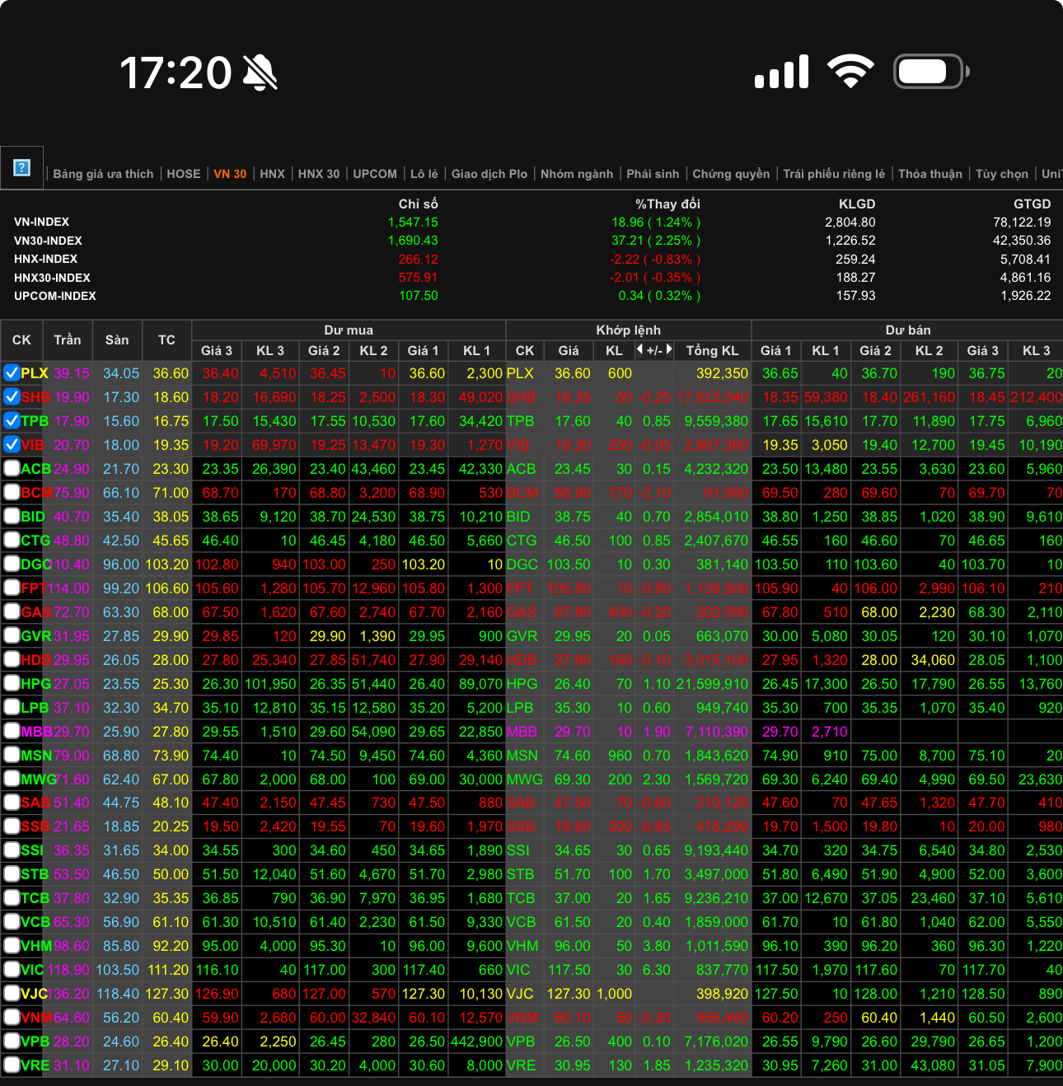This screenshot has width=1063, height=1086.
Task: Open the HNX 30 tab
Action: tap(319, 174)
